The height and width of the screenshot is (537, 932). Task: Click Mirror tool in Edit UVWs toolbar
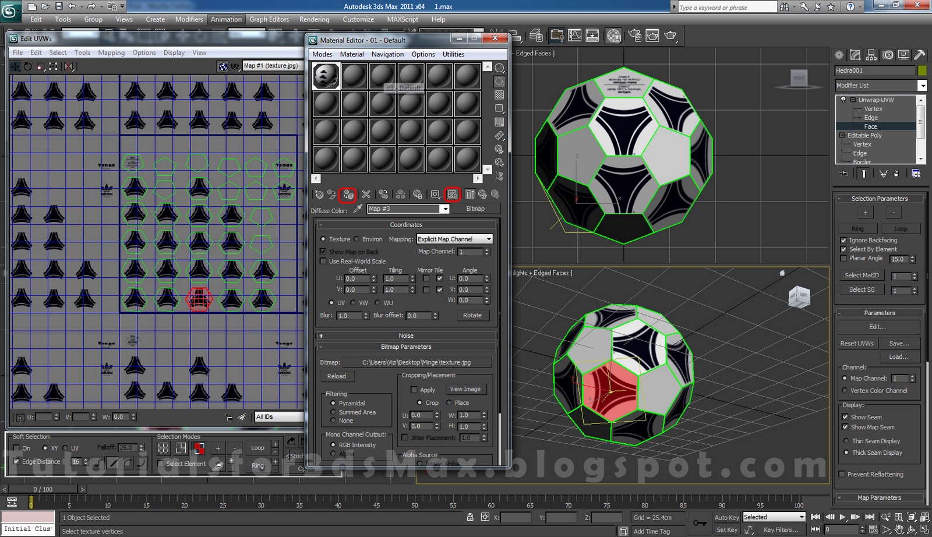pyautogui.click(x=69, y=66)
